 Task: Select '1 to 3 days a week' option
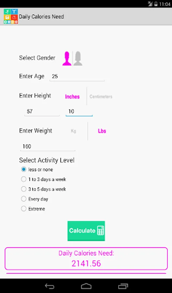pyautogui.click(x=43, y=179)
